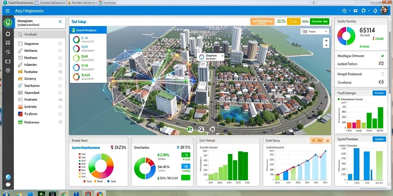
Task: Toggle the checkbox beside 'Mnagal Bostoberd'
Action: tap(382, 74)
